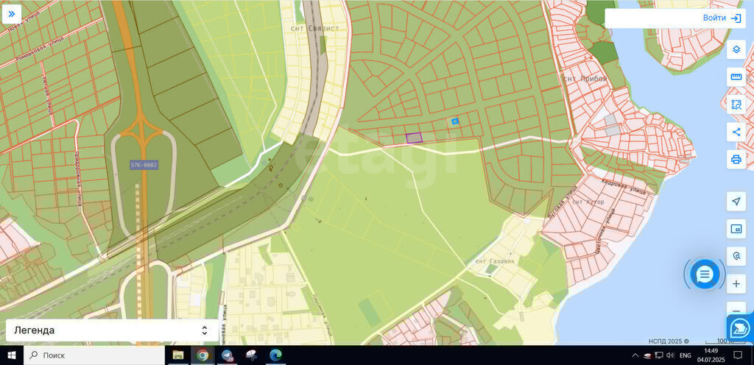Select the ruler measurement tool

pos(736,77)
